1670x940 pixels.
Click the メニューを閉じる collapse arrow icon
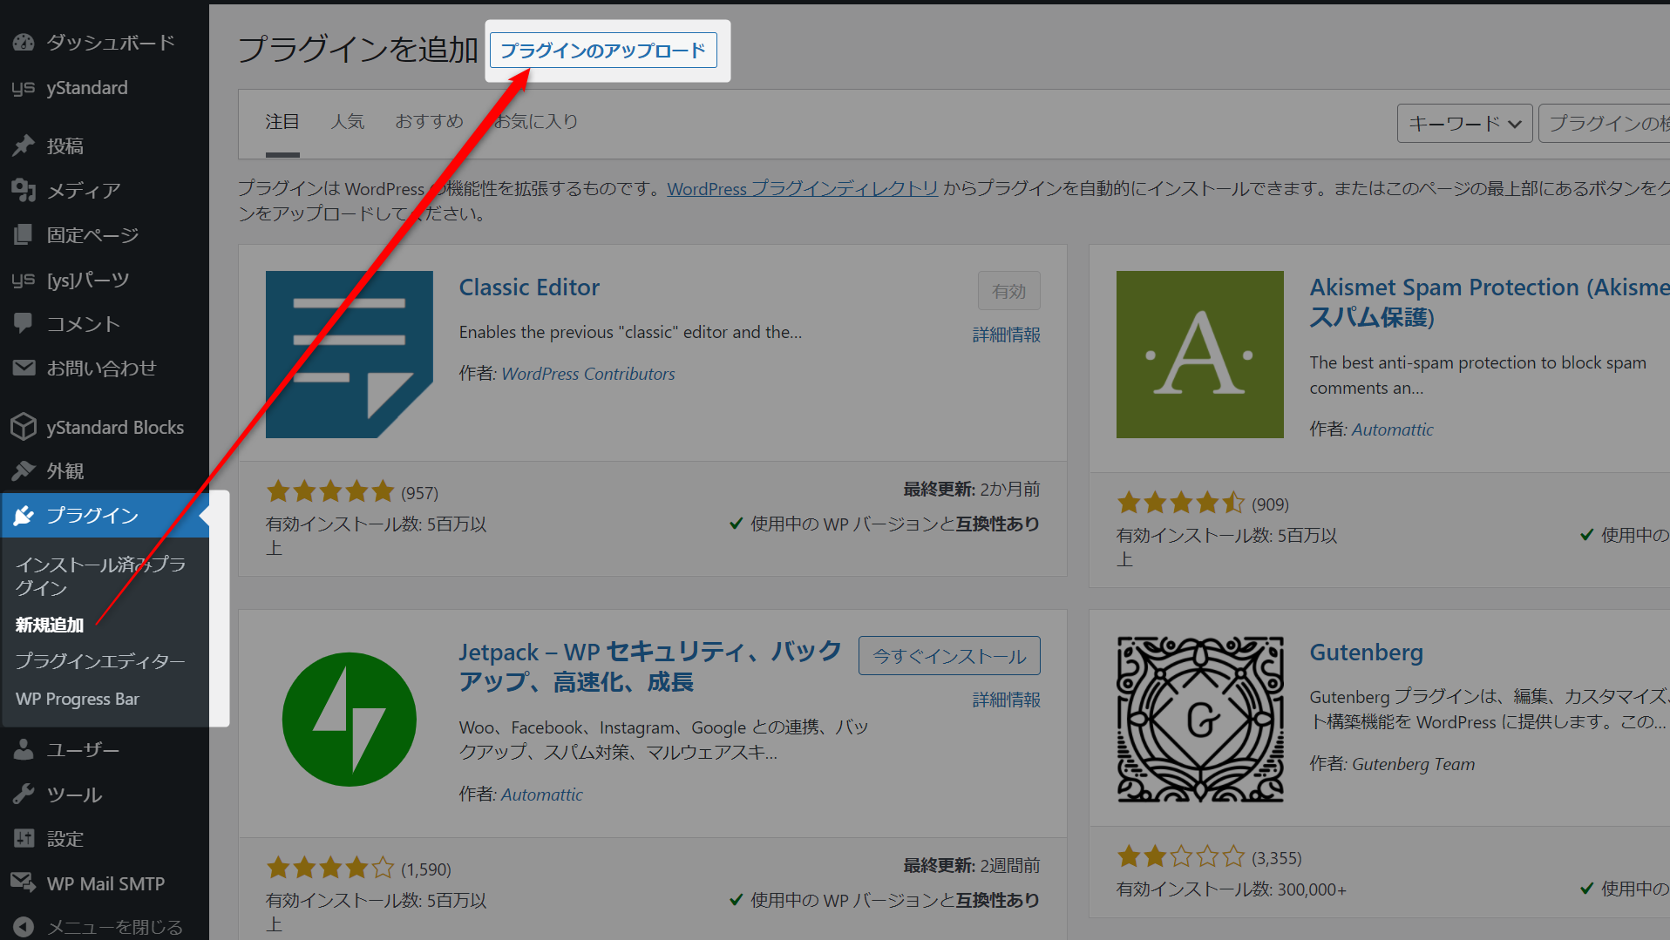(x=24, y=927)
